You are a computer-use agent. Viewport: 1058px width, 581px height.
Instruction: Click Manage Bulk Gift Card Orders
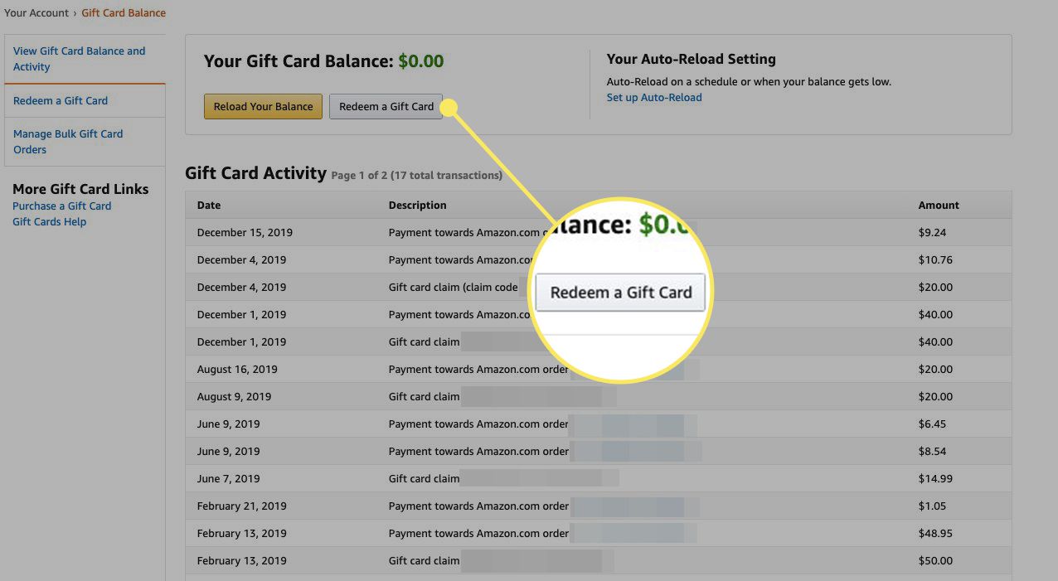coord(67,141)
